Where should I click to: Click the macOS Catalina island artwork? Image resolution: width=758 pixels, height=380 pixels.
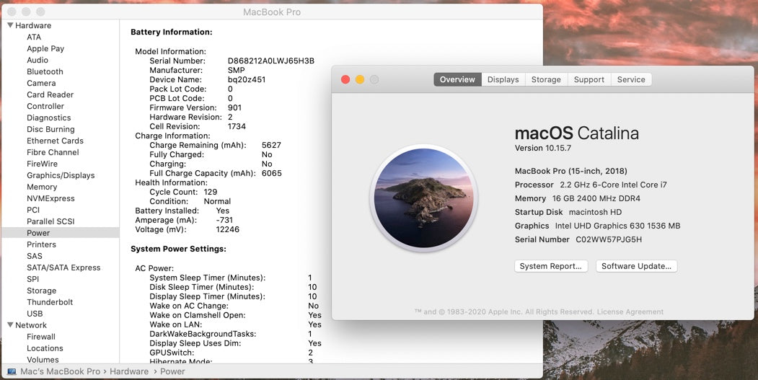pyautogui.click(x=424, y=198)
